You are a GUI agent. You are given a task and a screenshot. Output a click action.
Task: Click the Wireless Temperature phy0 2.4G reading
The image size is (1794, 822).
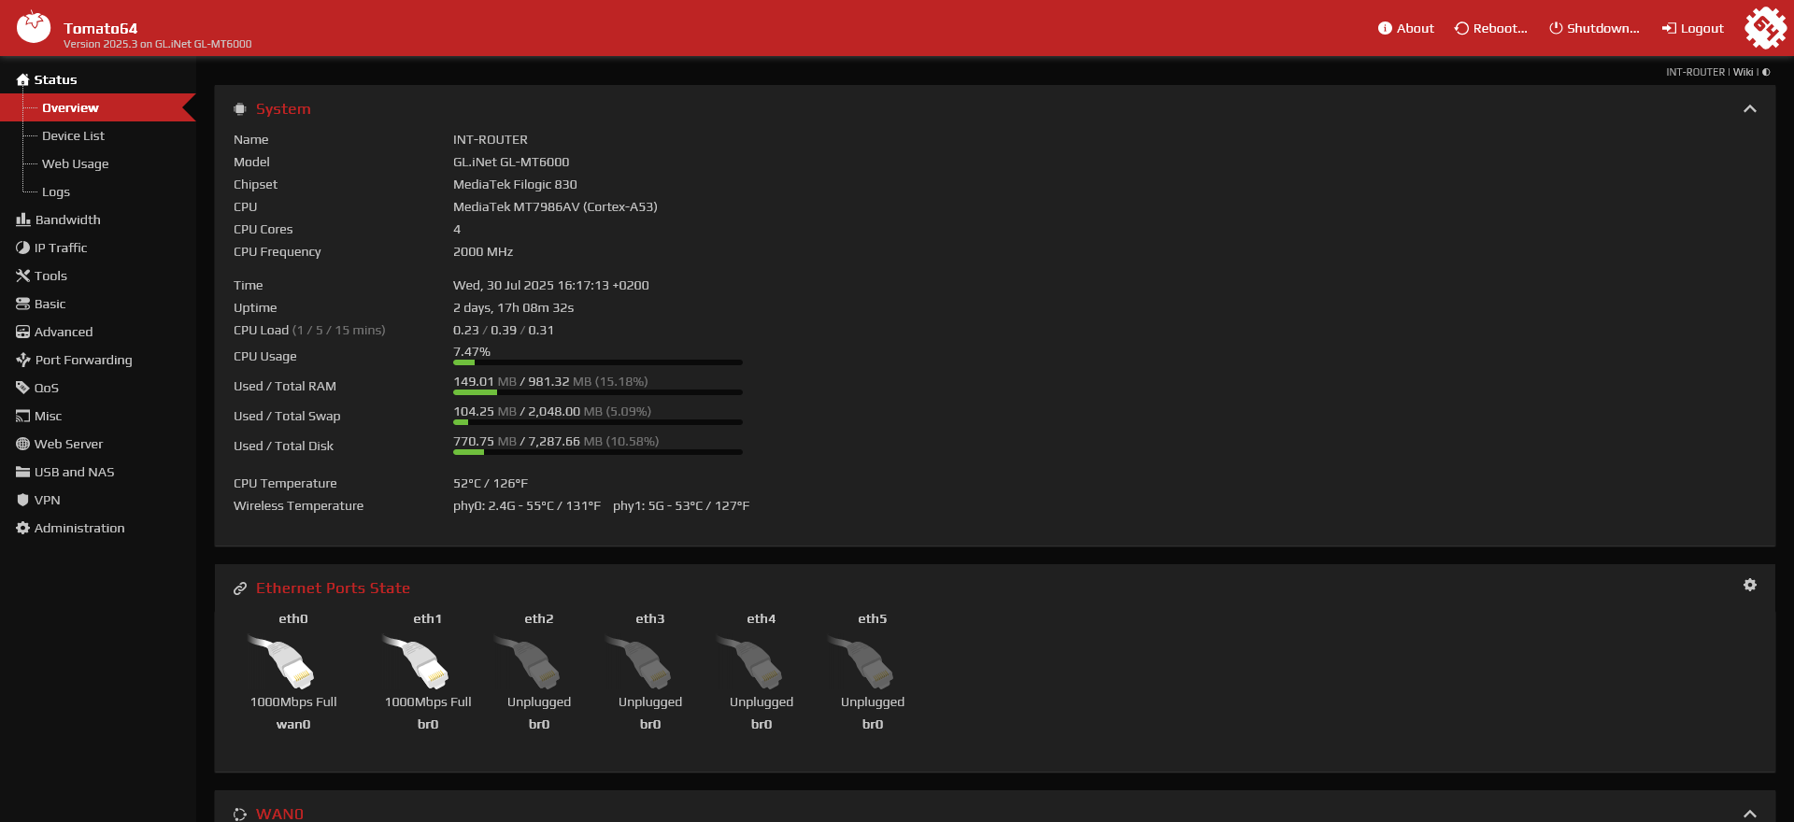527,505
